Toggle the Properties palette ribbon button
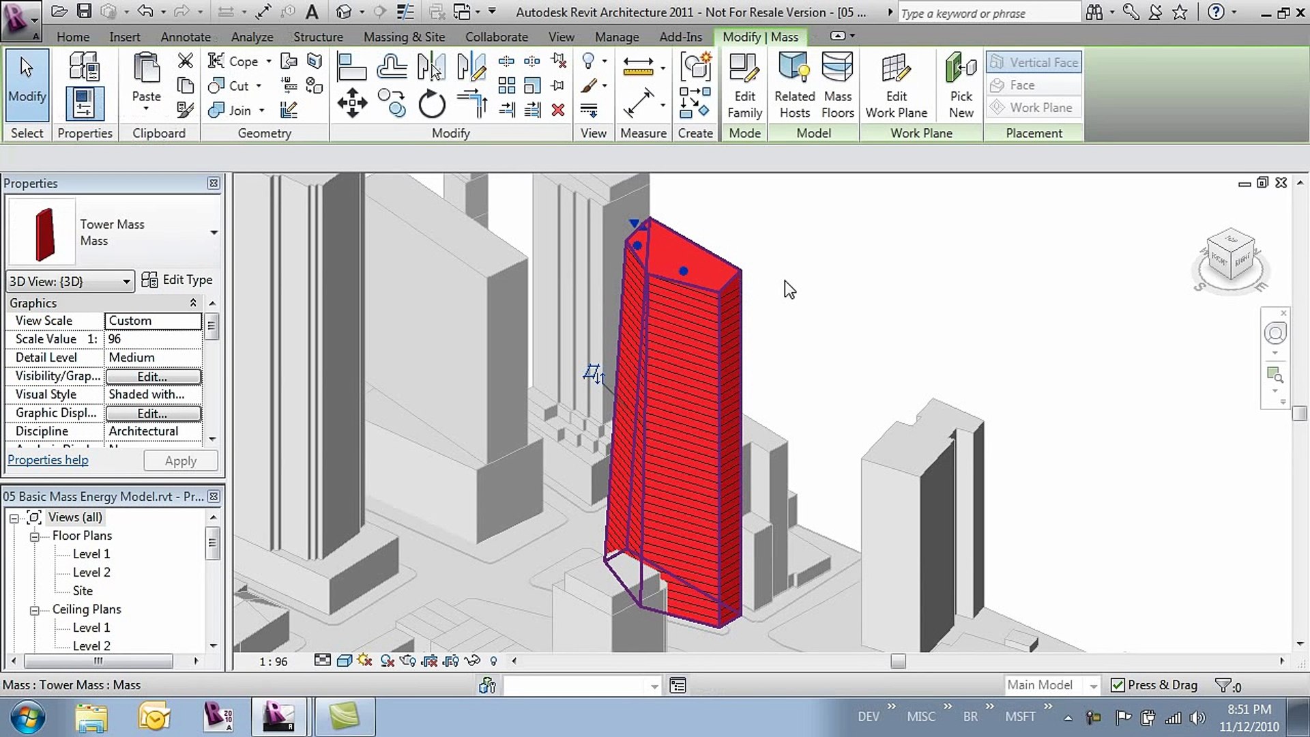The height and width of the screenshot is (737, 1310). point(84,104)
